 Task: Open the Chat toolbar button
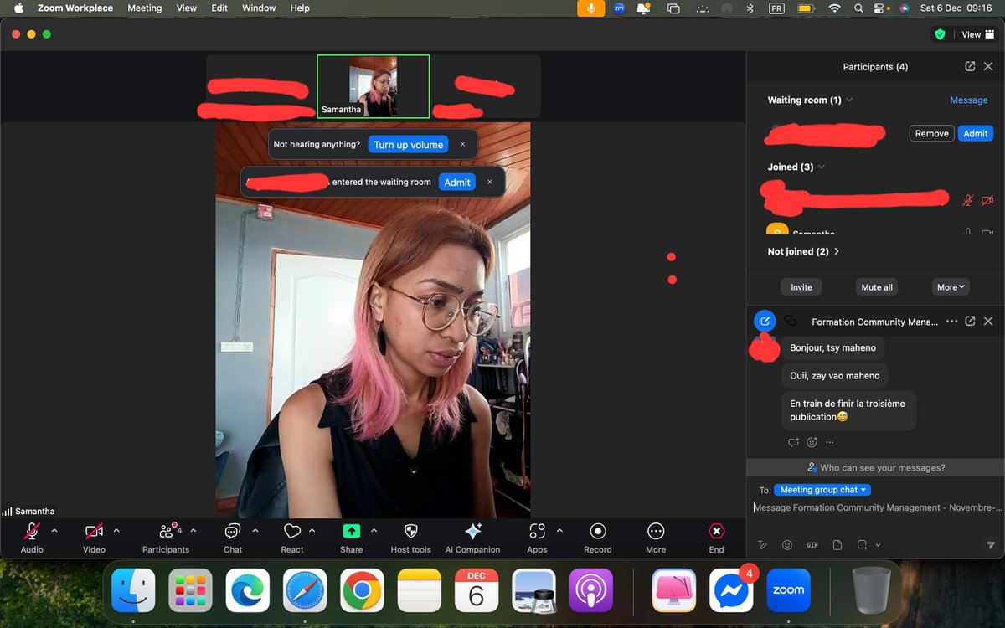233,538
